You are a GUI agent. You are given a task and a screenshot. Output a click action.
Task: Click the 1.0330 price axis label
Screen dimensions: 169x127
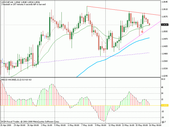(x=165, y=69)
